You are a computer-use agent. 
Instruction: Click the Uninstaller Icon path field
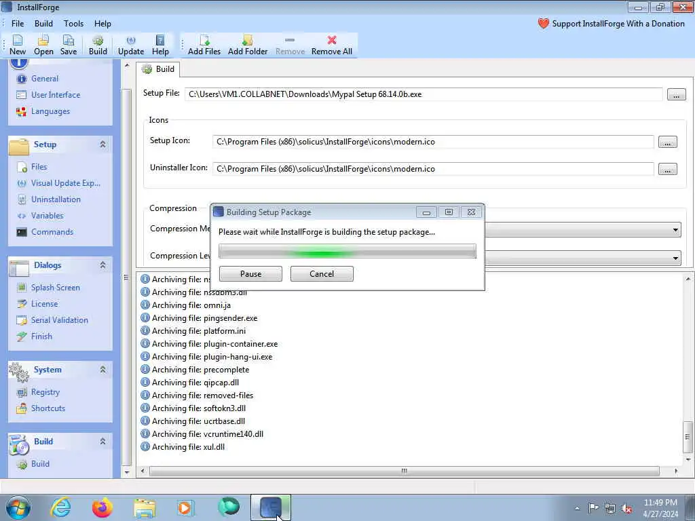click(x=432, y=169)
